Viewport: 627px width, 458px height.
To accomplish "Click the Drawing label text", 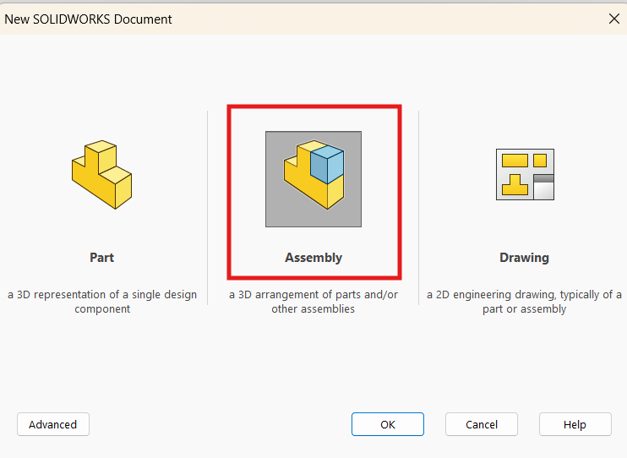I will point(524,258).
